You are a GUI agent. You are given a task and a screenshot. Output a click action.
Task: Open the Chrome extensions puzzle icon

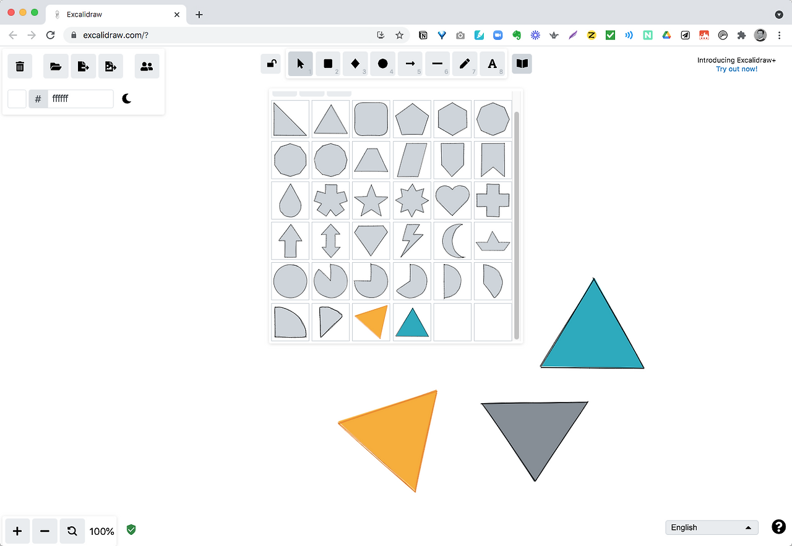coord(741,35)
